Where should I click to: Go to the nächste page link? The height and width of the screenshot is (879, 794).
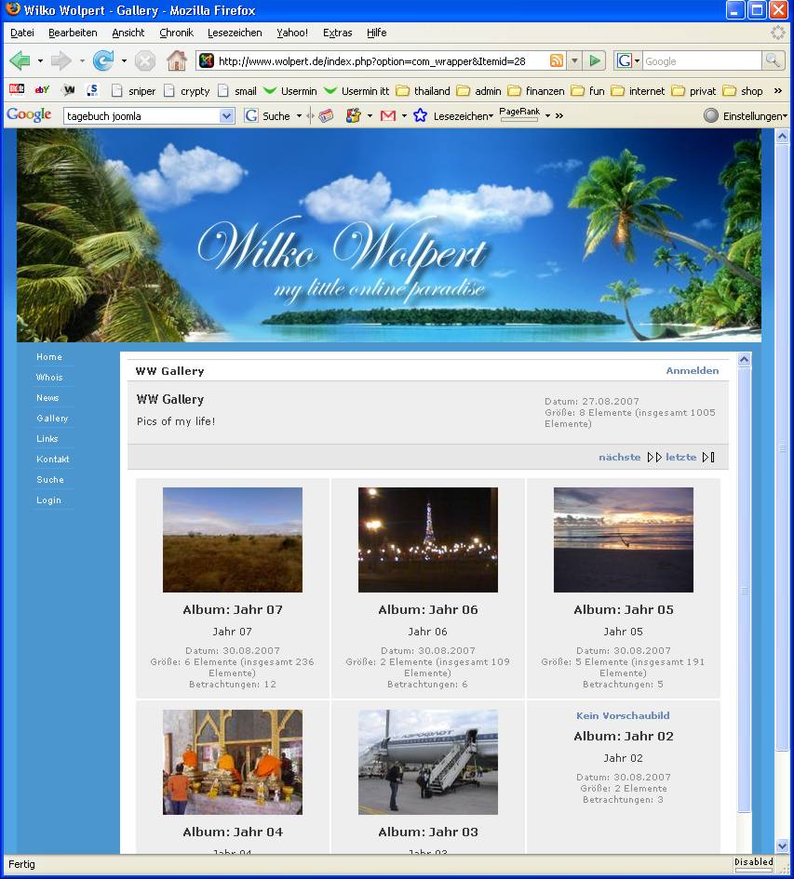(x=620, y=457)
